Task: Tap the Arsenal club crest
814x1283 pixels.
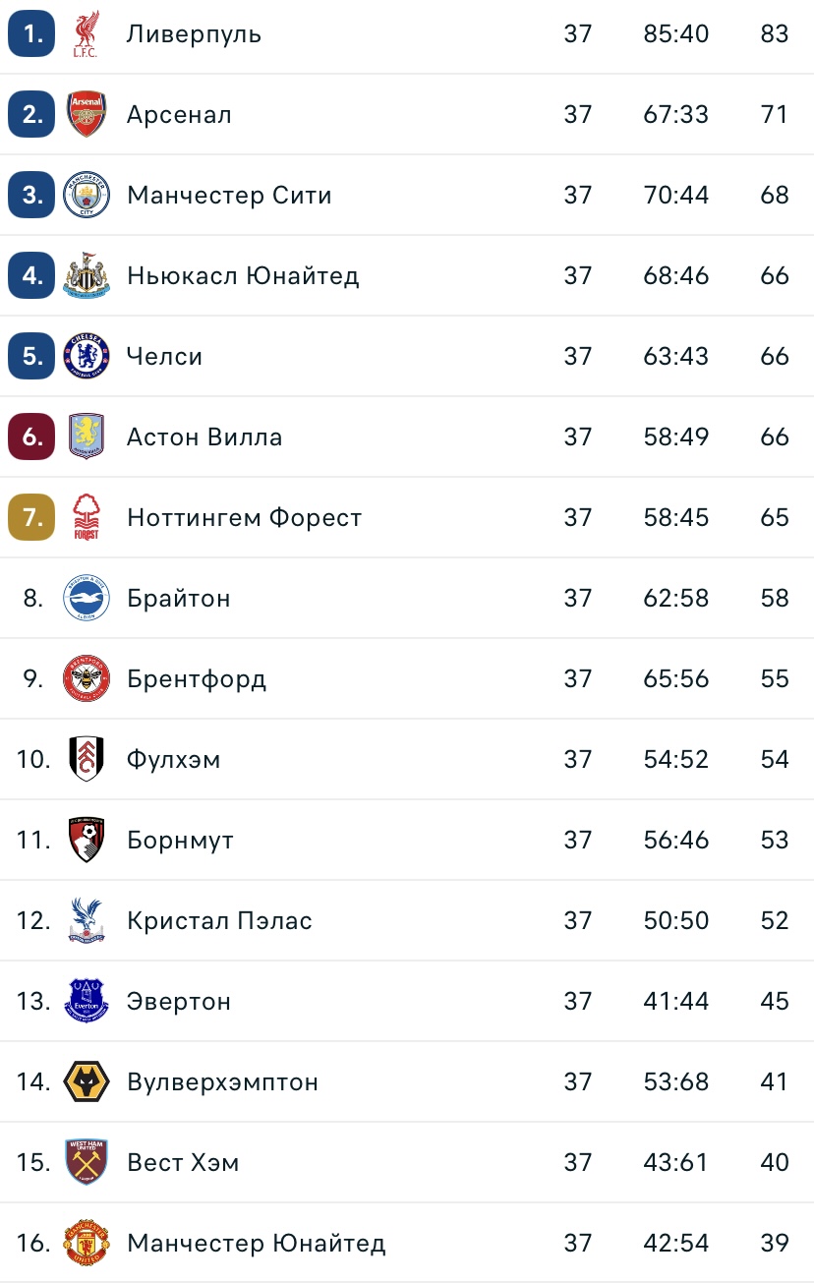Action: [x=87, y=115]
